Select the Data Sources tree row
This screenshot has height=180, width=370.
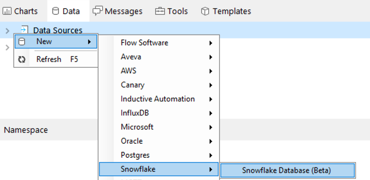pyautogui.click(x=185, y=30)
